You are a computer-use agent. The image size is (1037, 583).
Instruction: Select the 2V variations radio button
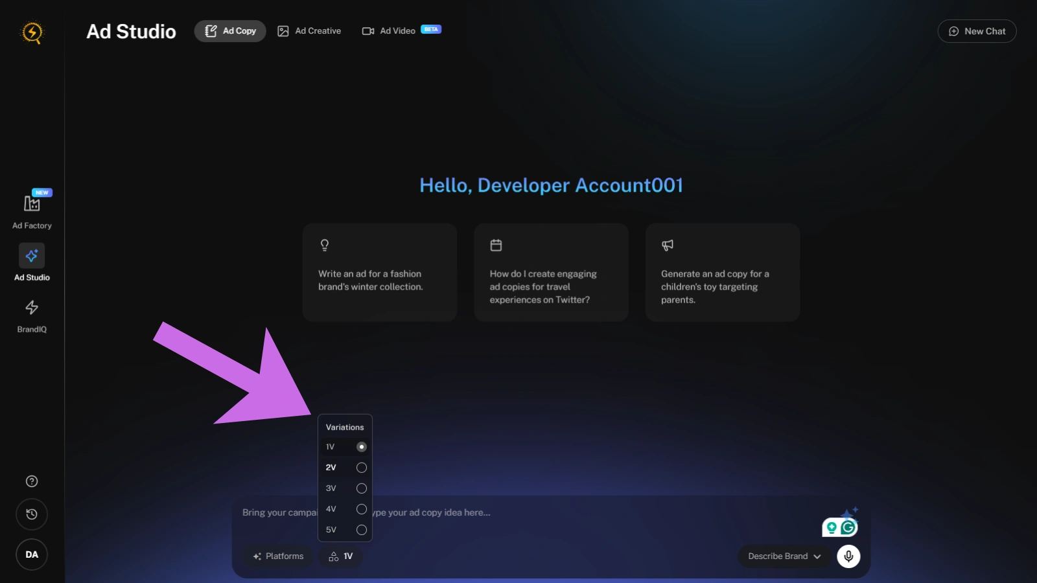362,468
